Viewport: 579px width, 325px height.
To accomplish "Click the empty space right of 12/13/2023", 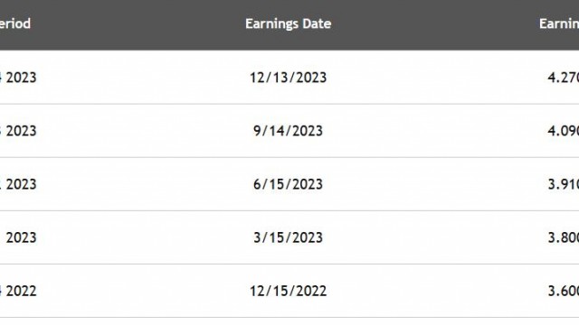I will click(436, 78).
